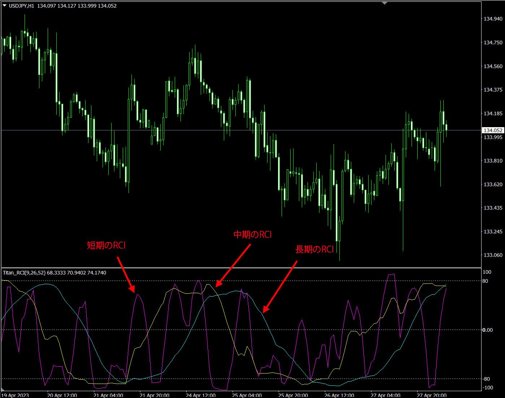Click the 19 Apr 2023 date label

pos(15,395)
